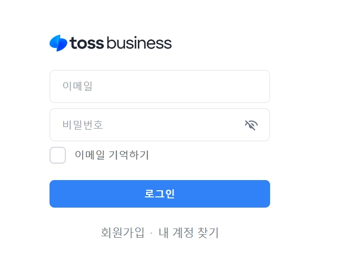
Task: Select the sign-up link below the login button
Action: [123, 233]
